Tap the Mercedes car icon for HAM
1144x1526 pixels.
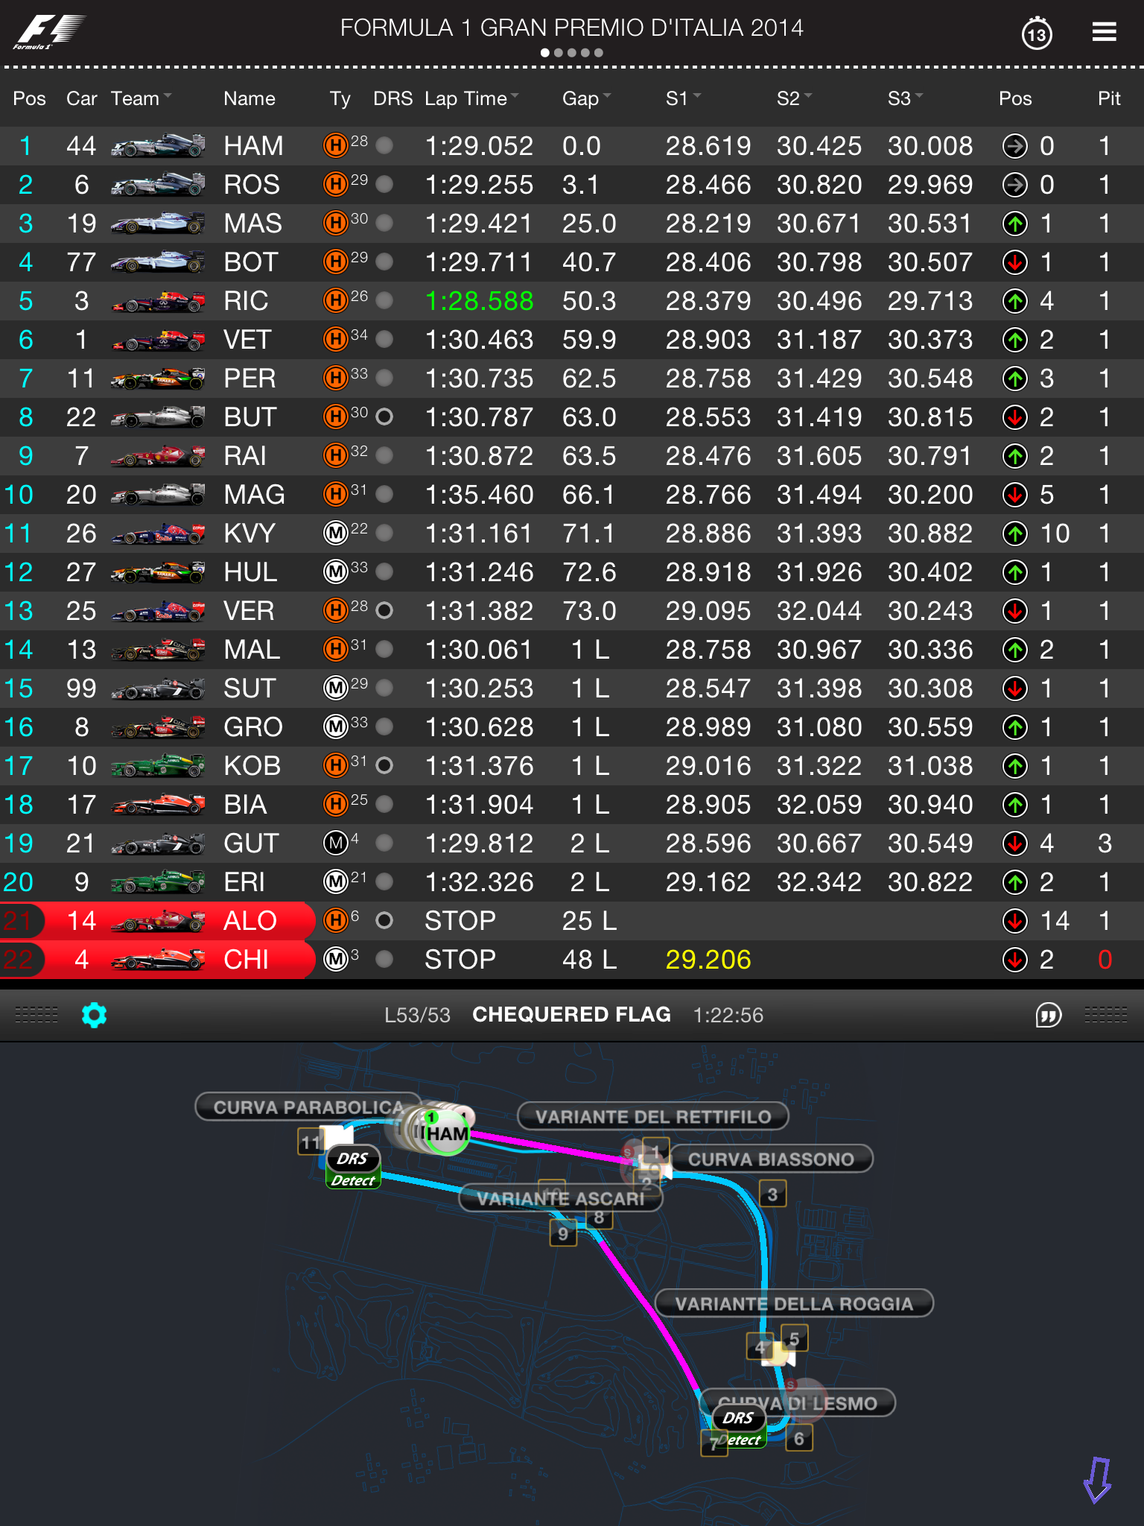[158, 145]
